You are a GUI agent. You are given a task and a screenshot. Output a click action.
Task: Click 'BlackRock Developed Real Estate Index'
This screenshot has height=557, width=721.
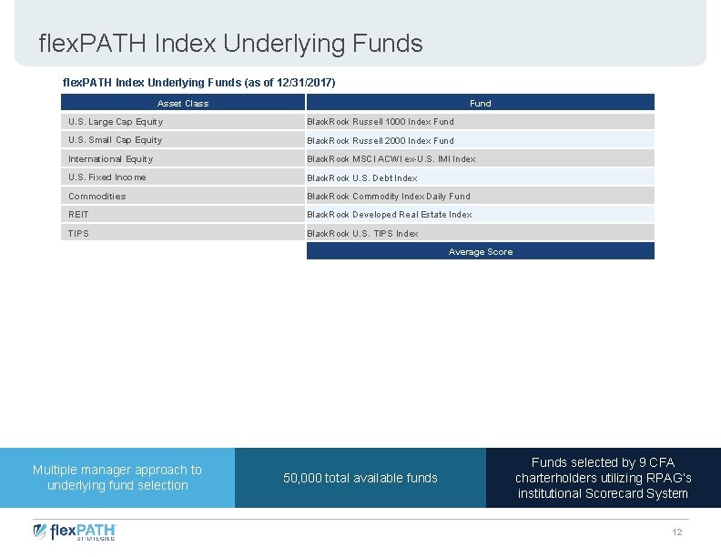click(x=481, y=214)
